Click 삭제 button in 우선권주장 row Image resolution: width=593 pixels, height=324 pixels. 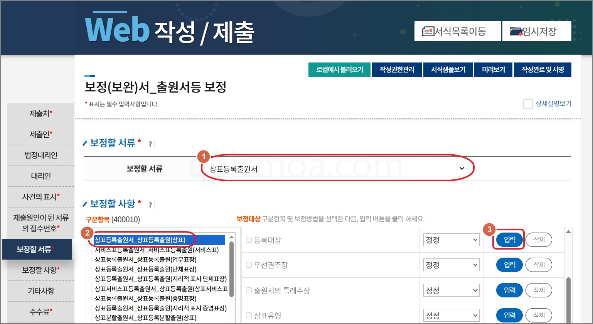[539, 265]
